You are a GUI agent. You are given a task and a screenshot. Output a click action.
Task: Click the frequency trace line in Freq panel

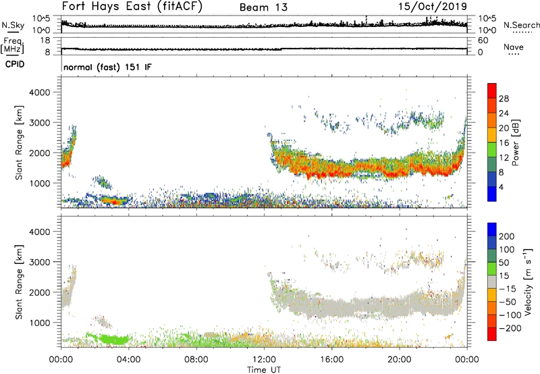tap(264, 49)
